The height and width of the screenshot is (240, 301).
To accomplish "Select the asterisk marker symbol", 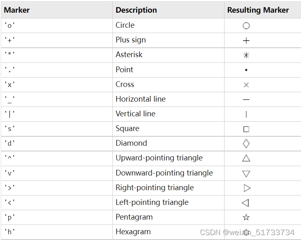I will coord(246,56).
